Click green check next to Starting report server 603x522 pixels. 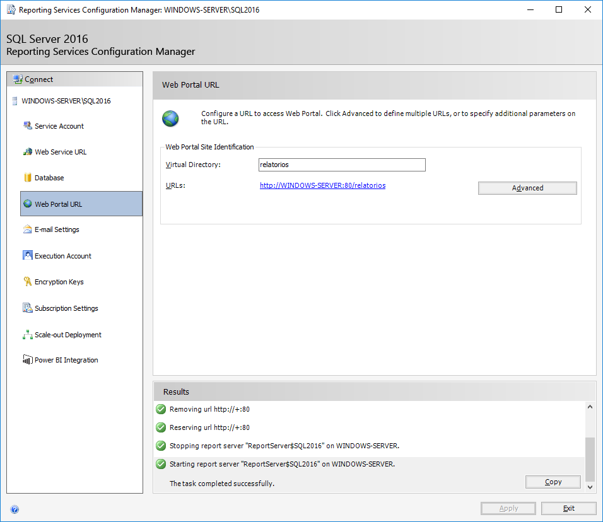pyautogui.click(x=161, y=464)
